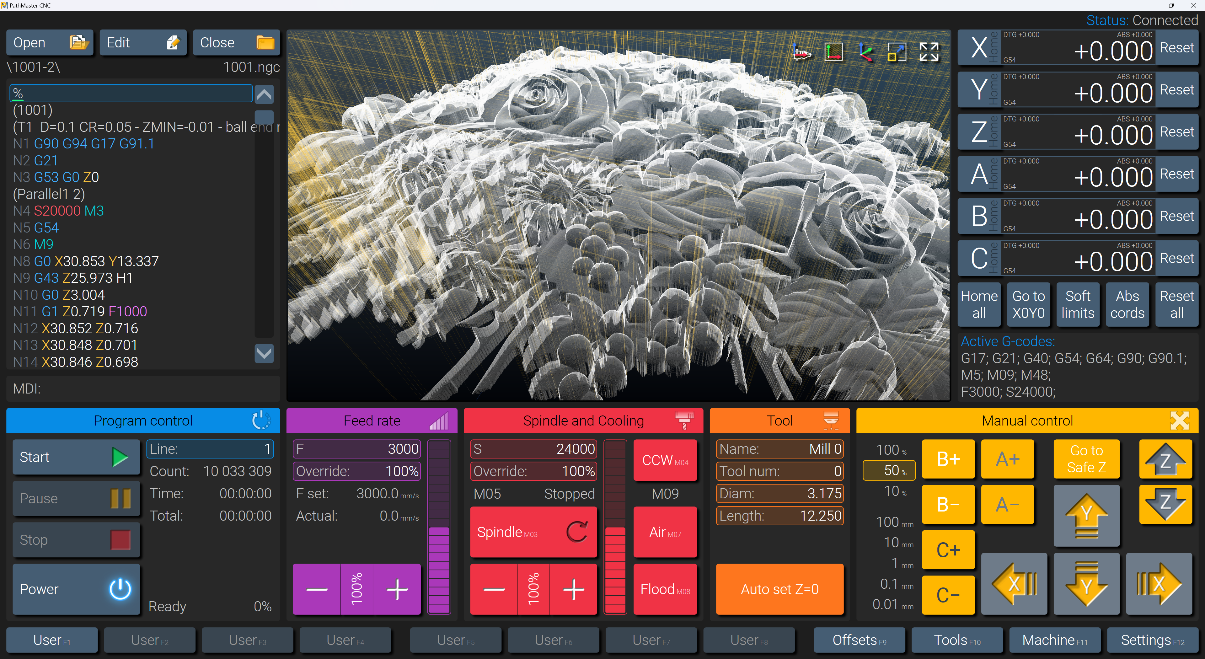Open the Settings F12 tab
This screenshot has width=1205, height=659.
tap(1152, 640)
